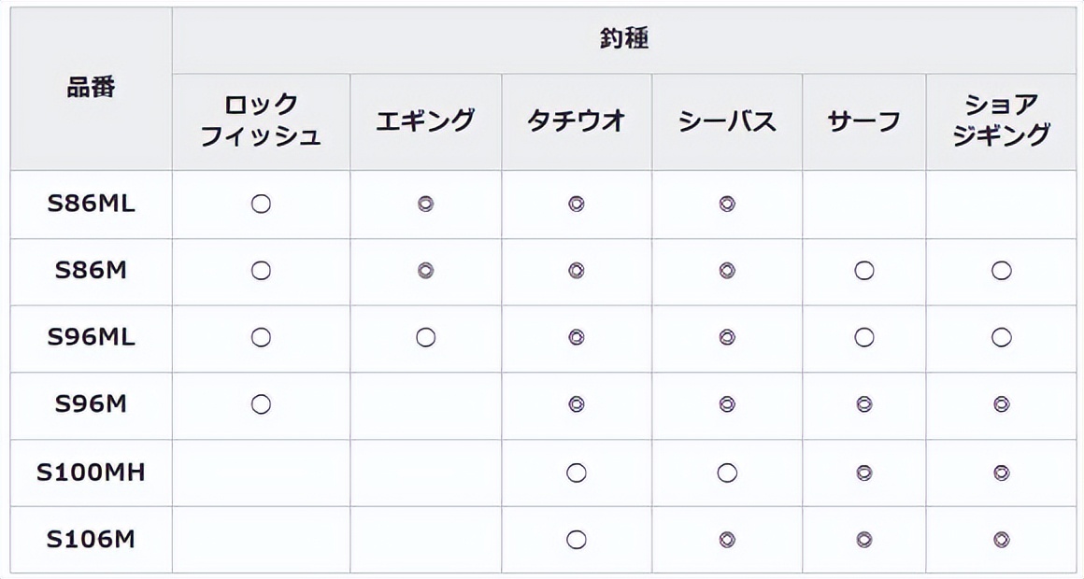Click the 品番 column header
The image size is (1084, 579).
[91, 89]
